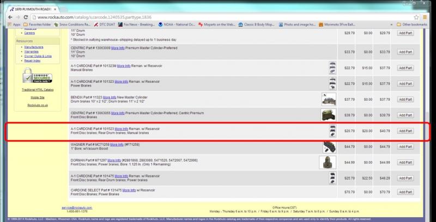Viewport: 436px width, 222px height.
Task: Open More Info for Dorman part M71297
Action: click(x=114, y=161)
